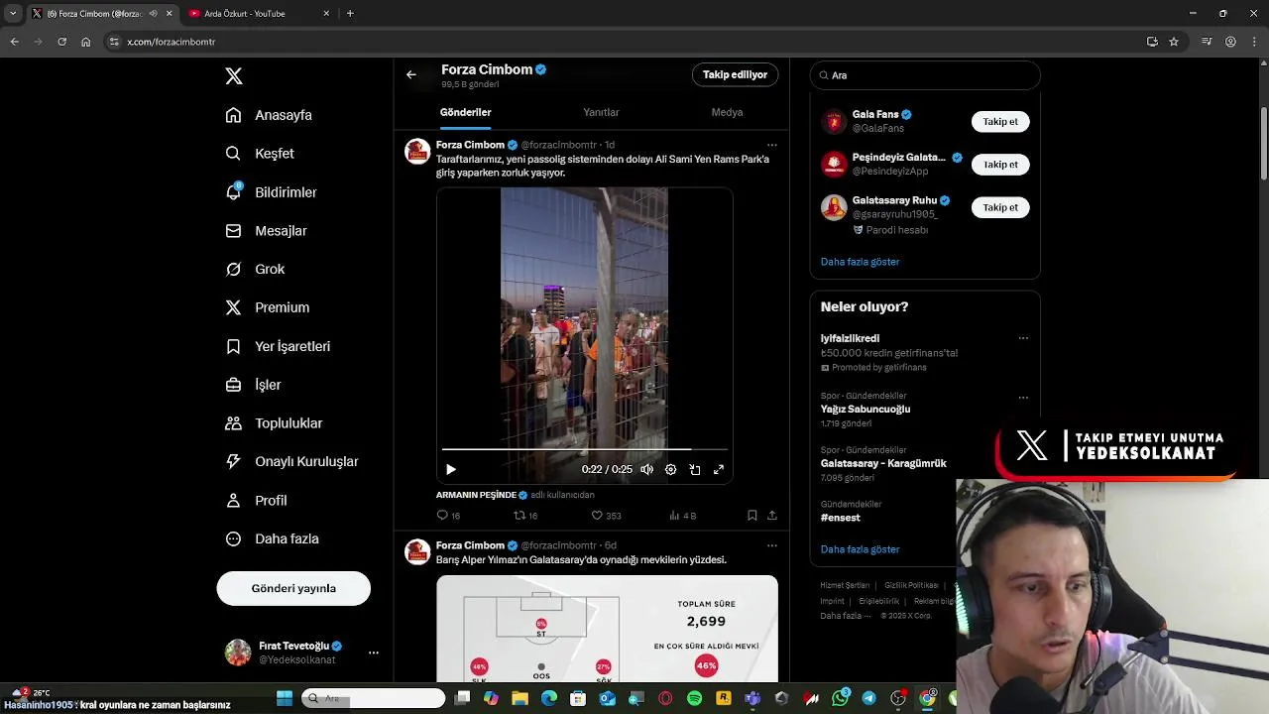Open the Windows Start menu
The width and height of the screenshot is (1269, 714).
pyautogui.click(x=285, y=698)
